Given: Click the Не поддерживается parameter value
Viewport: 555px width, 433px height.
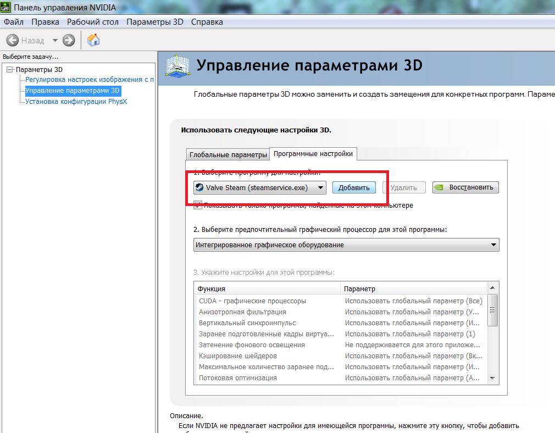Looking at the screenshot, I should click(x=413, y=345).
